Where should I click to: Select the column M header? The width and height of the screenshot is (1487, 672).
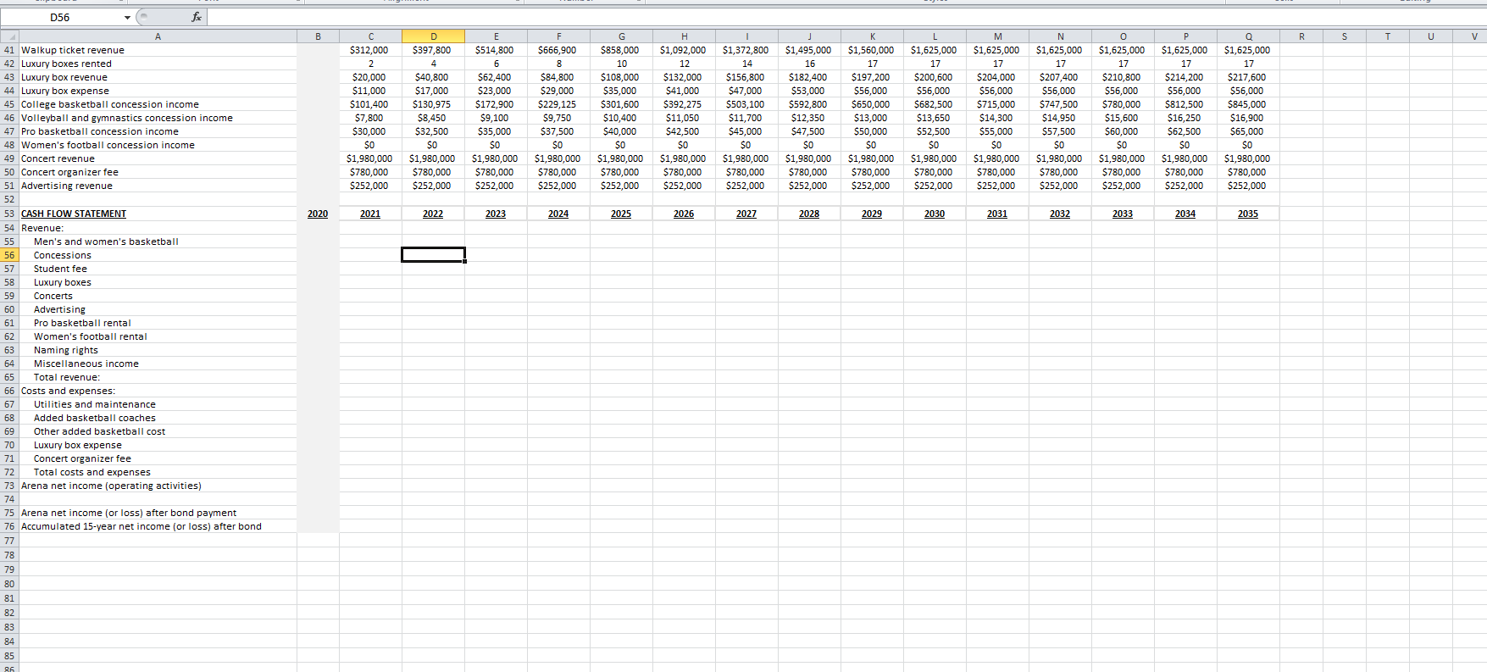pyautogui.click(x=997, y=36)
